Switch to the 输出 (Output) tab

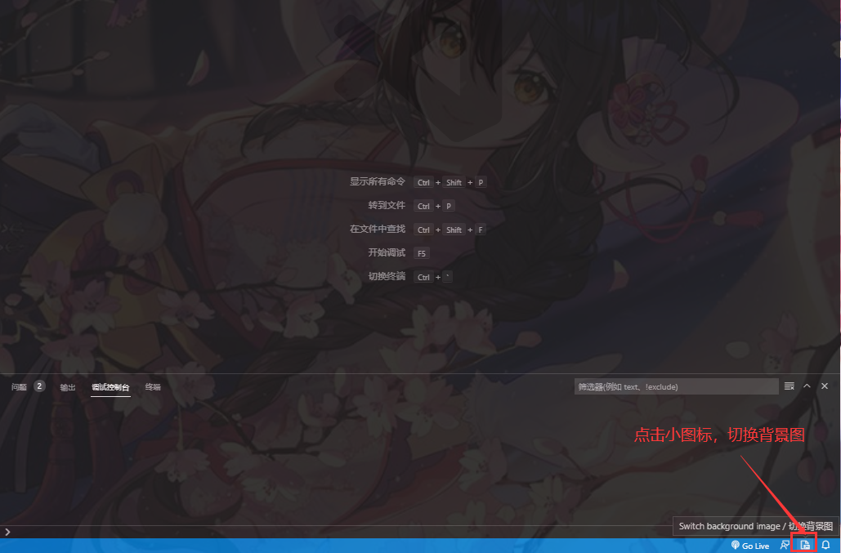coord(68,387)
